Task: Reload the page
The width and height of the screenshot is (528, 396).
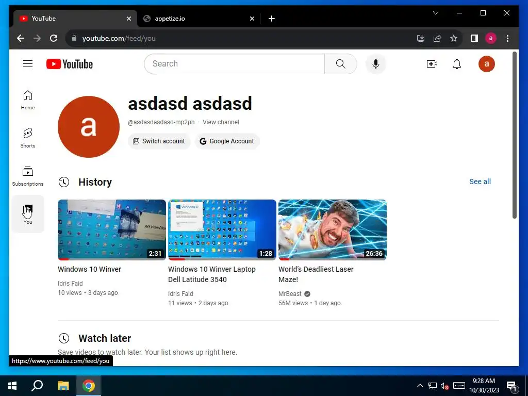Action: click(x=54, y=38)
